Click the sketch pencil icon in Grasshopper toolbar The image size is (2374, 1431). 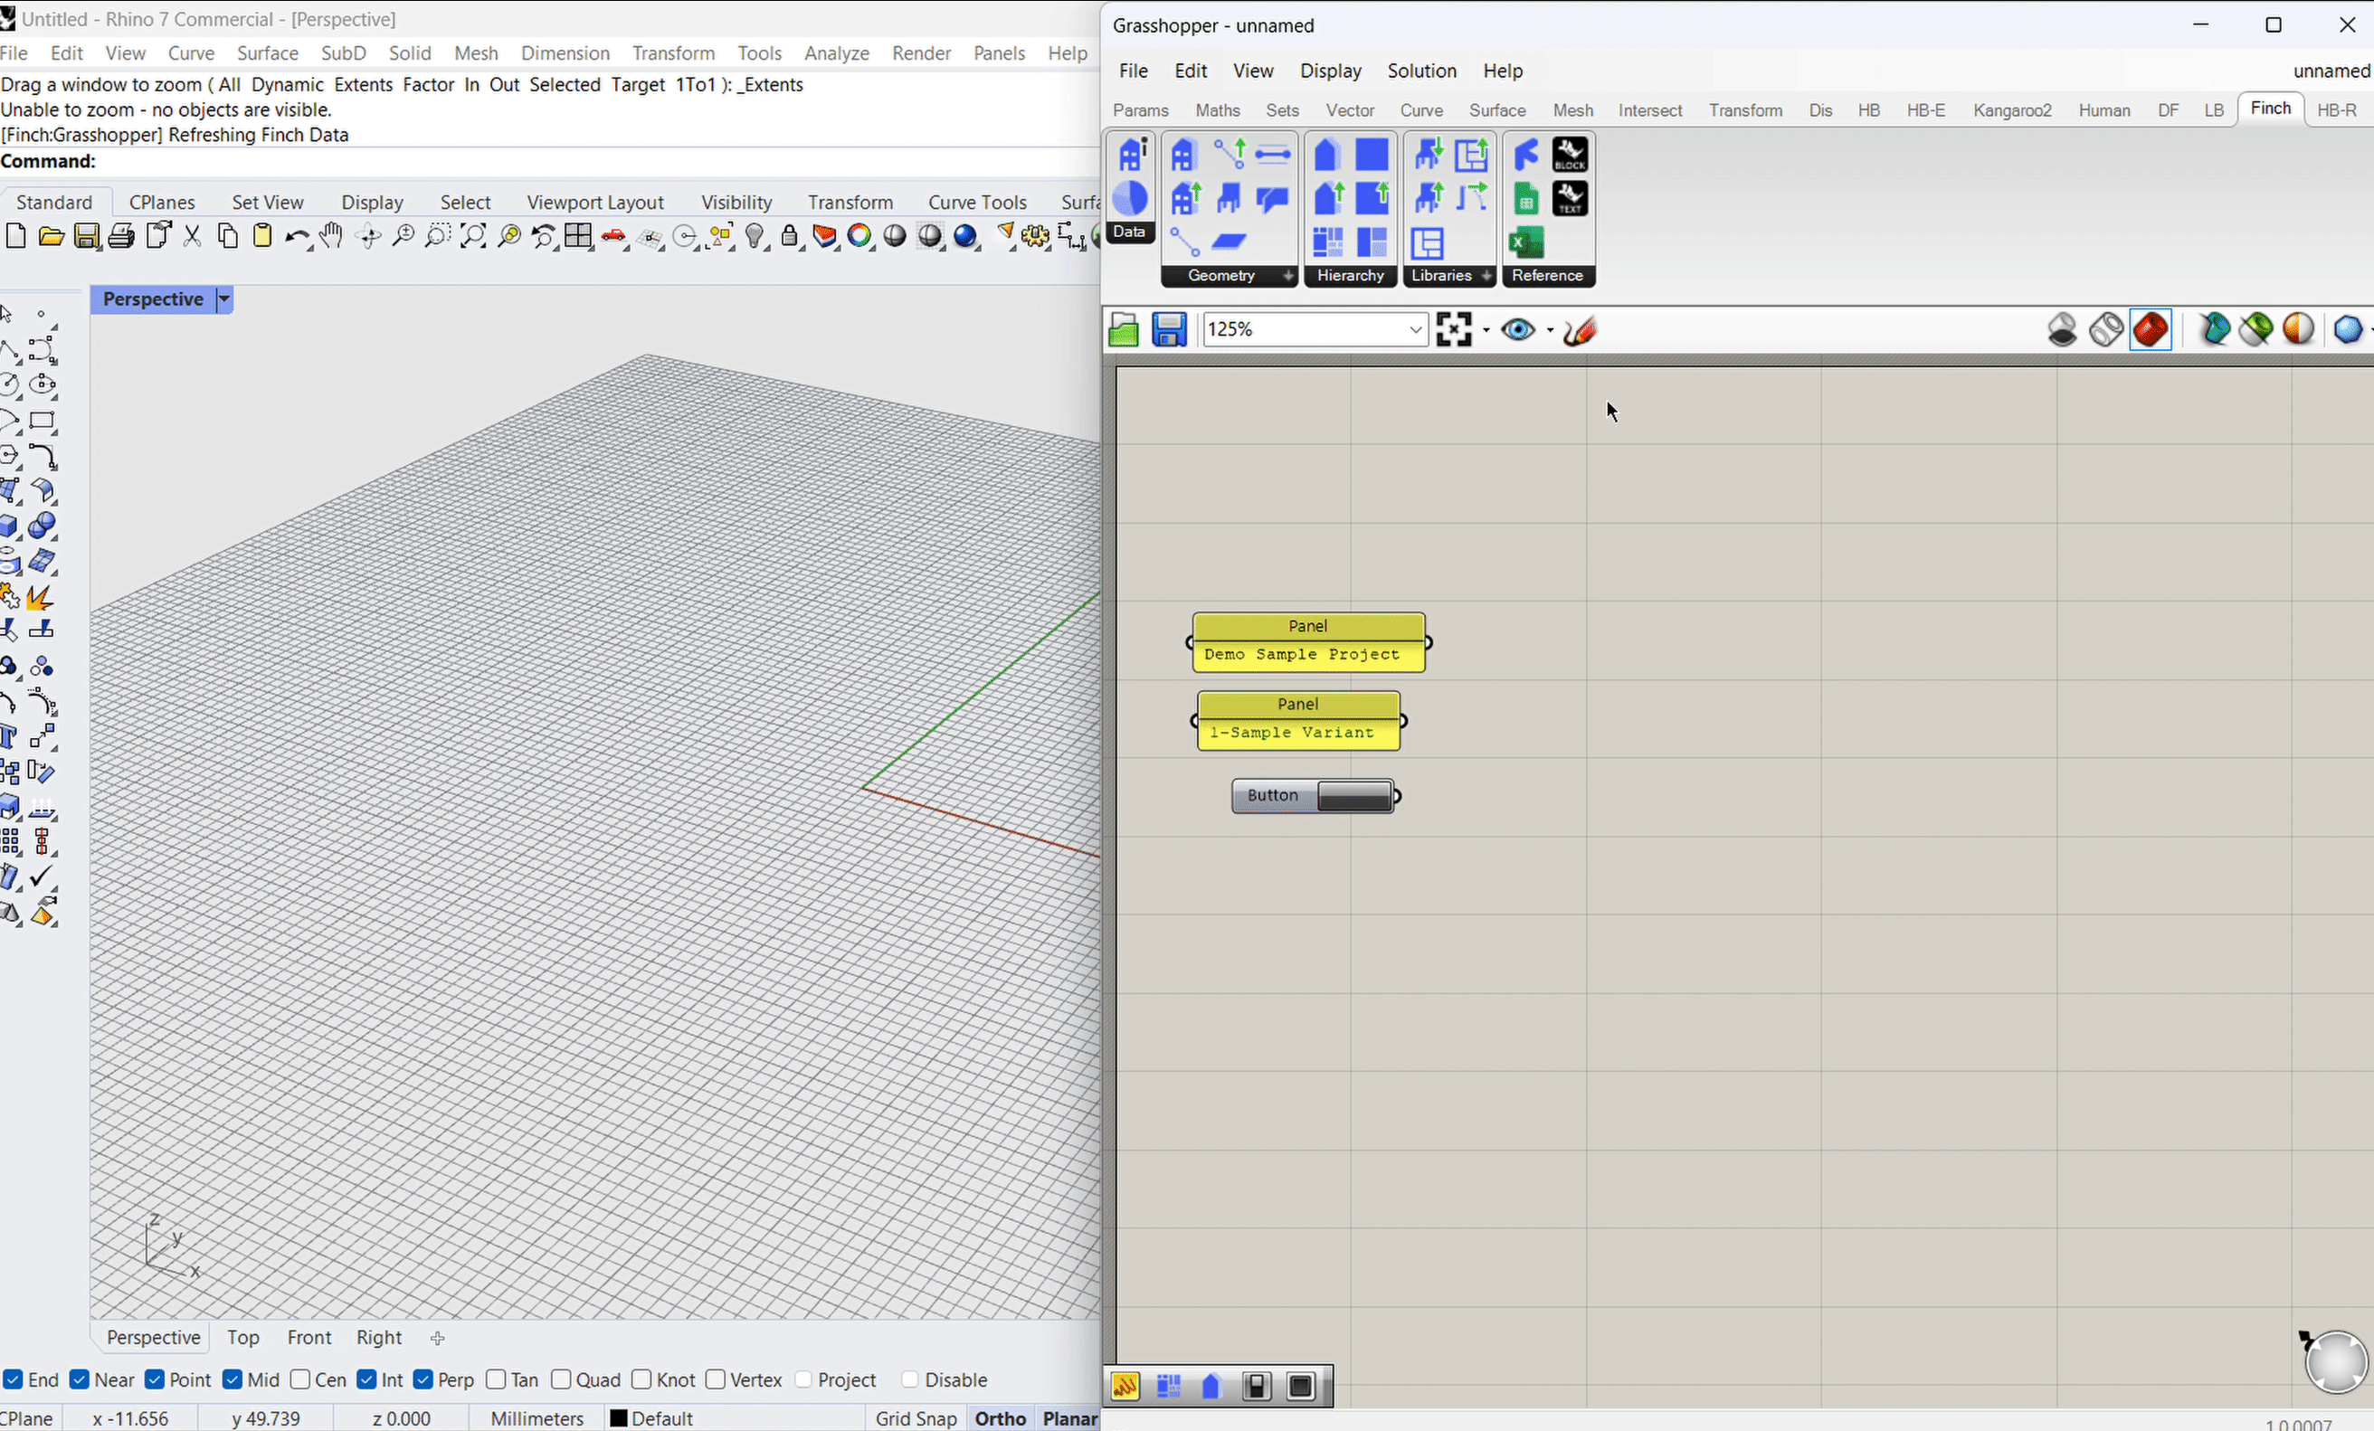click(1580, 330)
